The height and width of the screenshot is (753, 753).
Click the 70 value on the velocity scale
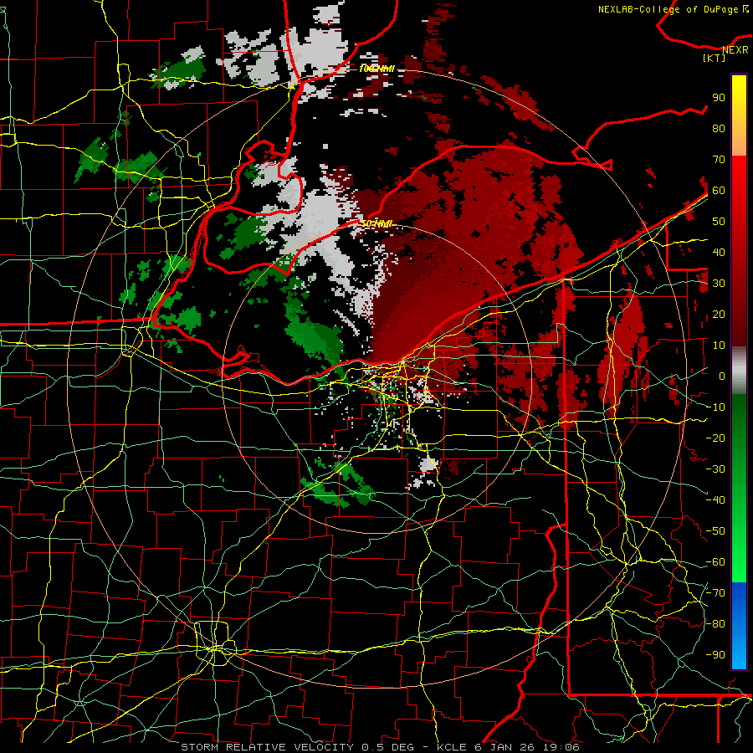tap(719, 160)
